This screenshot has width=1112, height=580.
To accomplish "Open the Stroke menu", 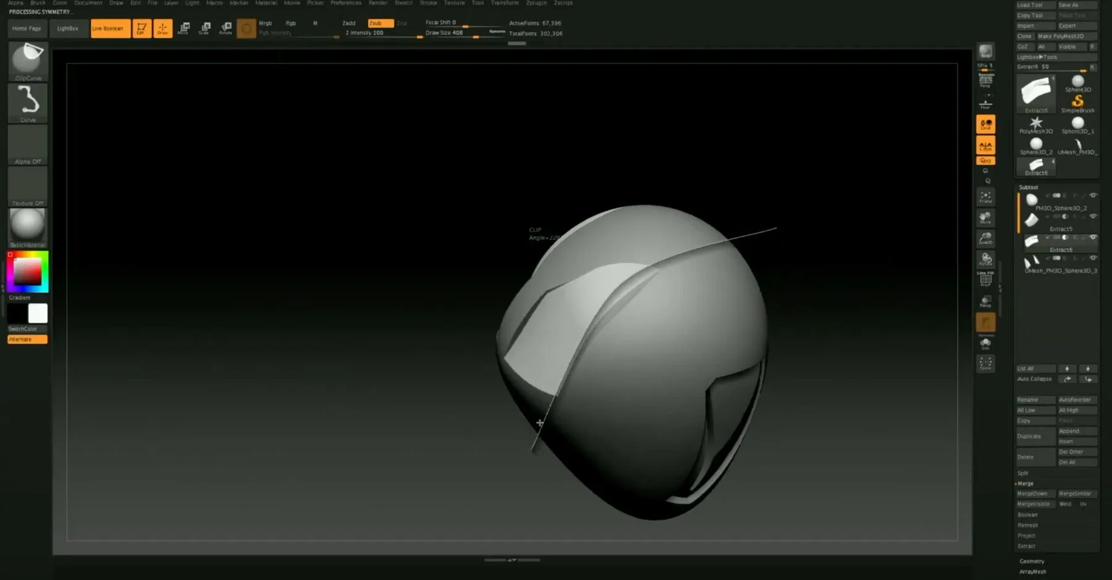I will (x=428, y=3).
